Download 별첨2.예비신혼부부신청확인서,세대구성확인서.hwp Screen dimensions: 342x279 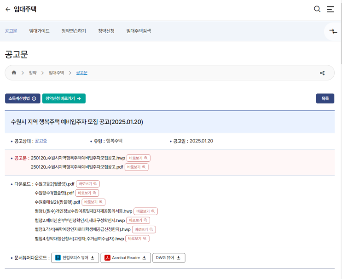tap(80, 221)
